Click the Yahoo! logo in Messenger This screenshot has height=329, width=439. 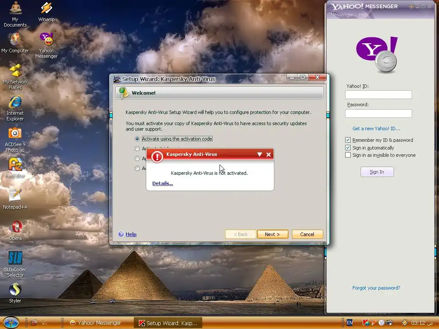click(x=377, y=54)
